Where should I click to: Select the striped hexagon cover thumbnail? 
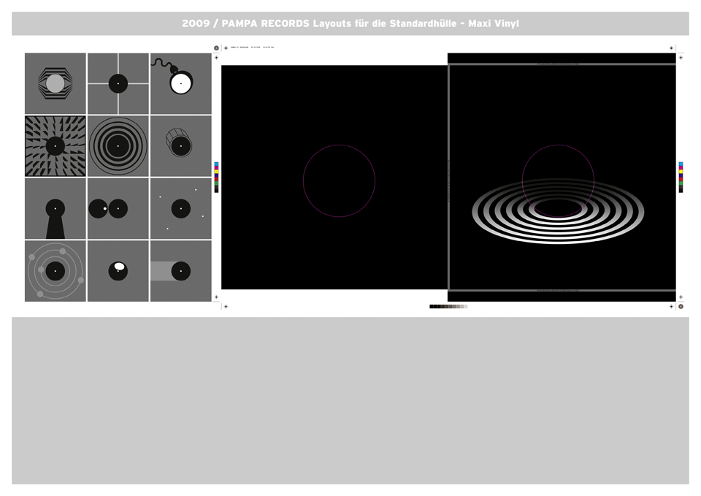coord(55,83)
